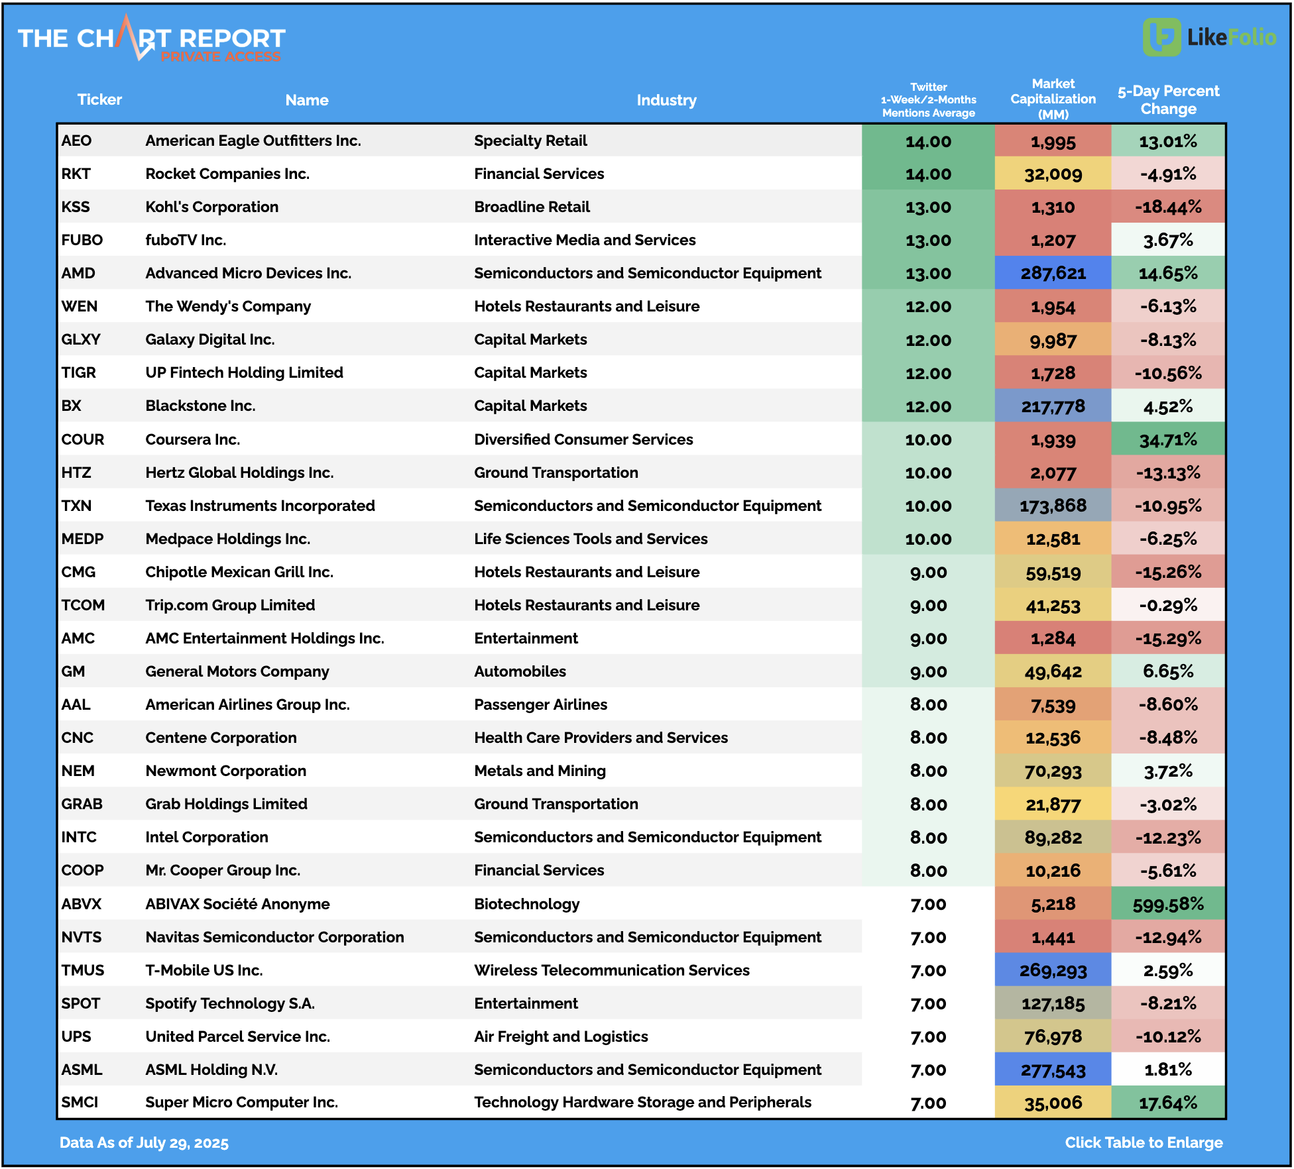Screen dimensions: 1294x1169
Task: Select the AEO ticker cell
Action: [77, 140]
